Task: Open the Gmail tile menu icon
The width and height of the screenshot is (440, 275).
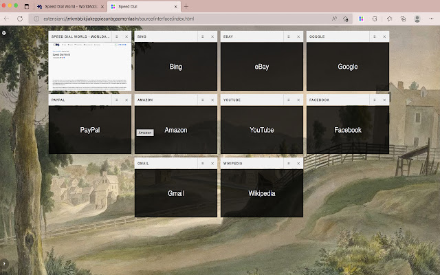Action: click(x=203, y=164)
